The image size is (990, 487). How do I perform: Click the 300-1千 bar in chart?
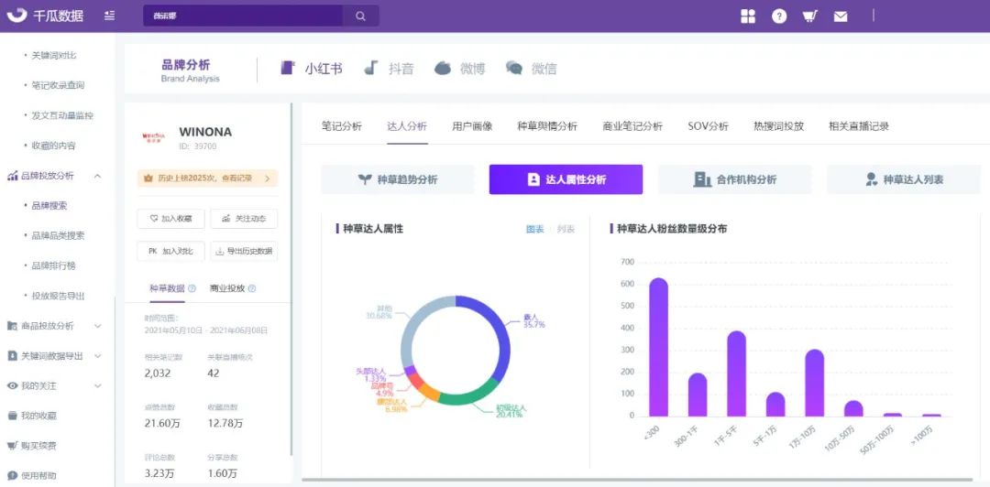pos(698,395)
